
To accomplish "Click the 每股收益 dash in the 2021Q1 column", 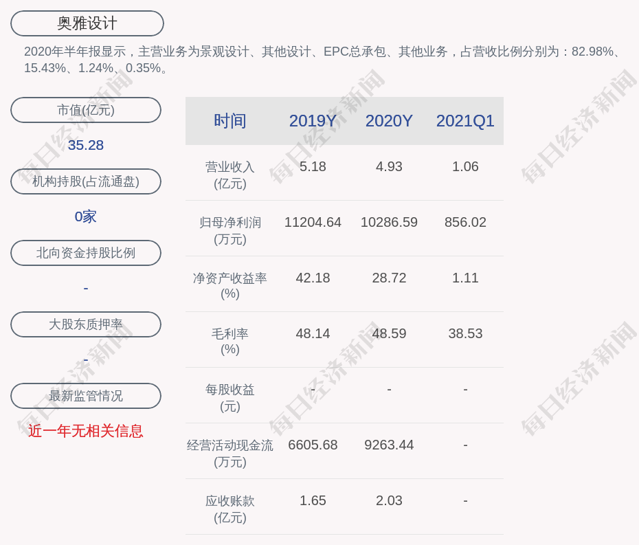I will tap(465, 389).
